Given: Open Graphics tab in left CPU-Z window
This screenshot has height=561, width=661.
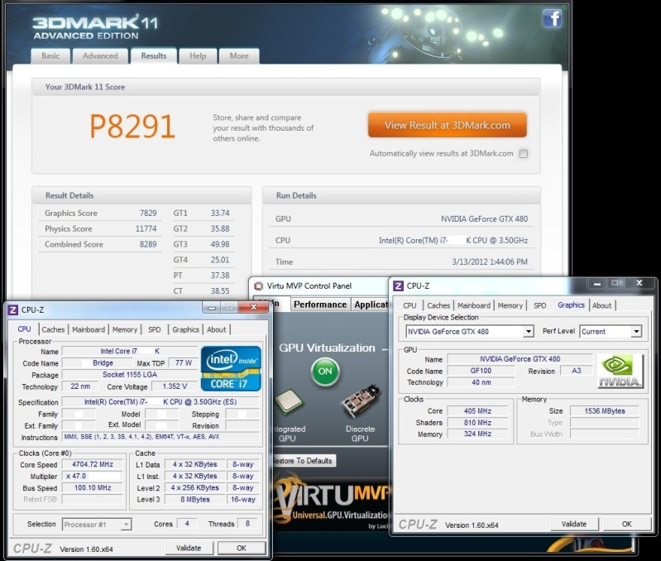Looking at the screenshot, I should (185, 329).
